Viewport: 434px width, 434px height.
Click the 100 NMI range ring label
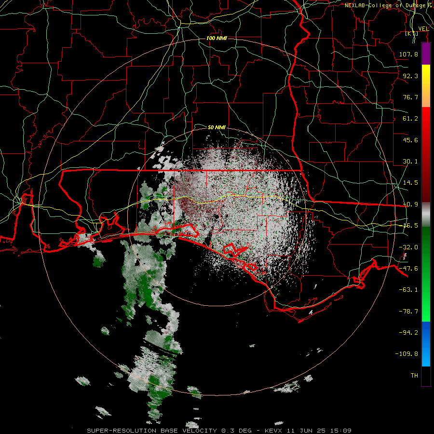click(217, 38)
